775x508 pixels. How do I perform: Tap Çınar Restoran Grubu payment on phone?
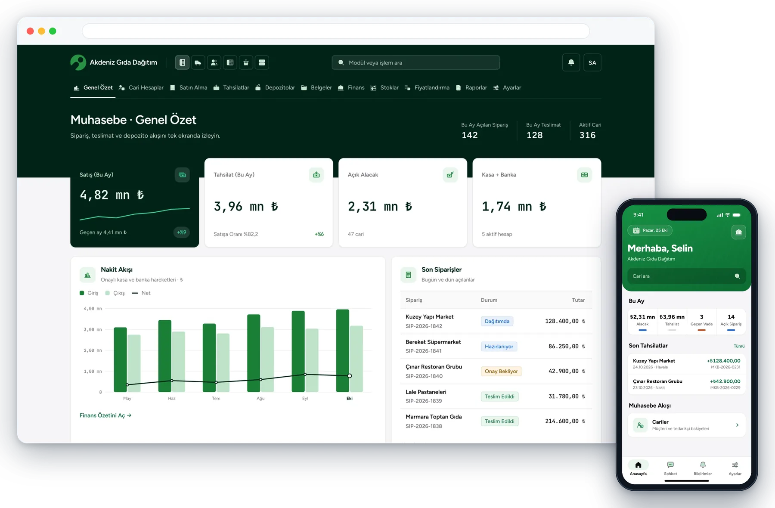click(x=686, y=384)
